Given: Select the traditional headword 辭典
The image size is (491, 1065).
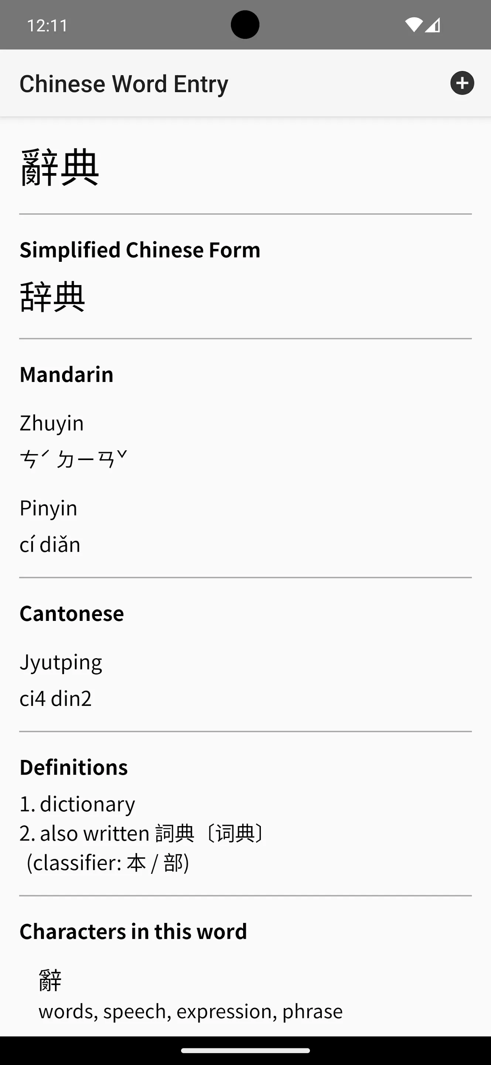Looking at the screenshot, I should tap(59, 168).
